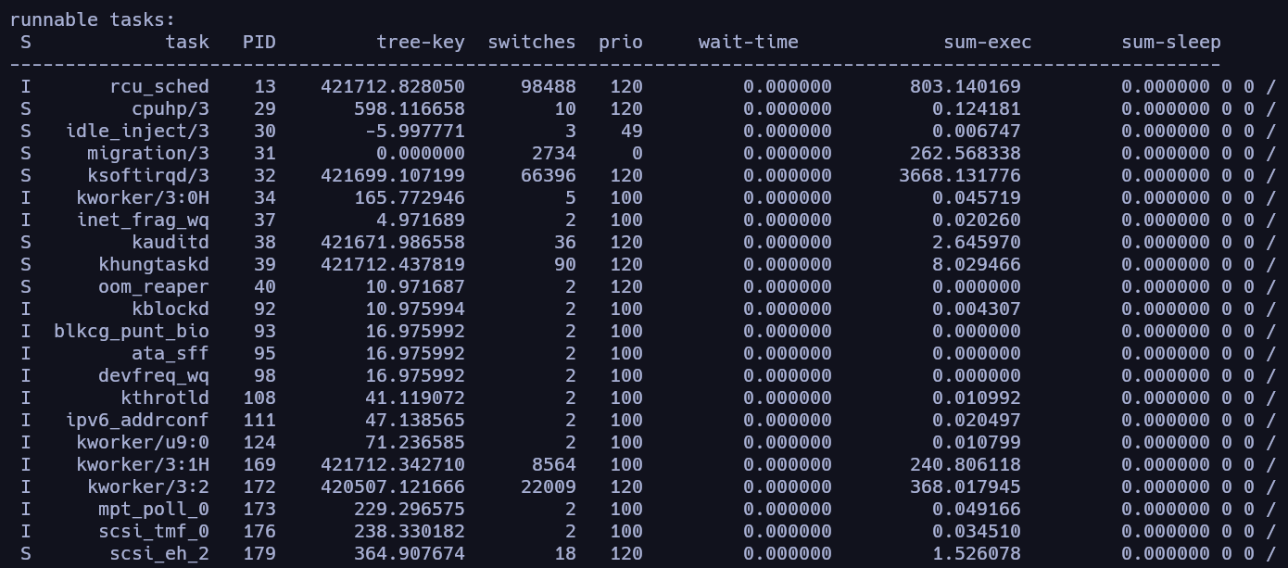Select the kworker/u9:0 task name
The image size is (1288, 568).
pos(143,442)
